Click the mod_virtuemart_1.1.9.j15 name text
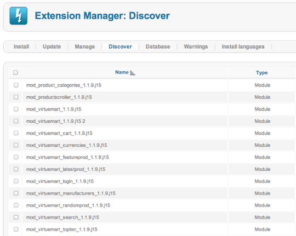 pos(54,109)
